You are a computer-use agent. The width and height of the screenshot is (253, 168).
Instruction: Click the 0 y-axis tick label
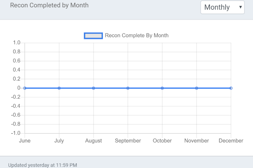18,88
